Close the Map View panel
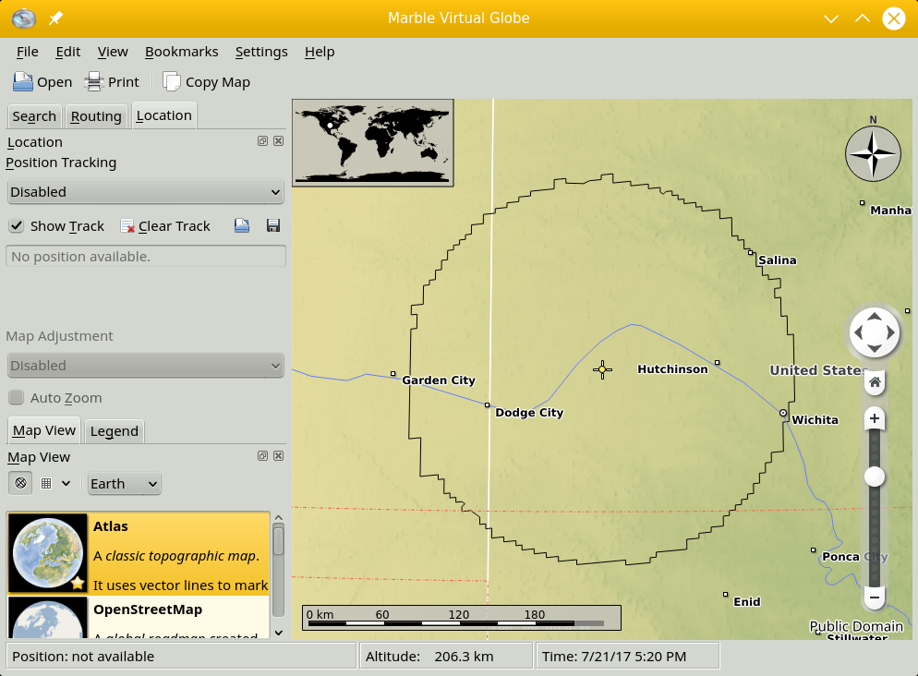This screenshot has height=676, width=918. 279,456
